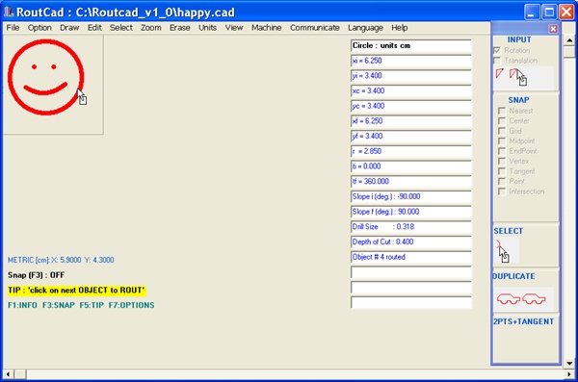Click the first rotation input icon

pos(499,73)
